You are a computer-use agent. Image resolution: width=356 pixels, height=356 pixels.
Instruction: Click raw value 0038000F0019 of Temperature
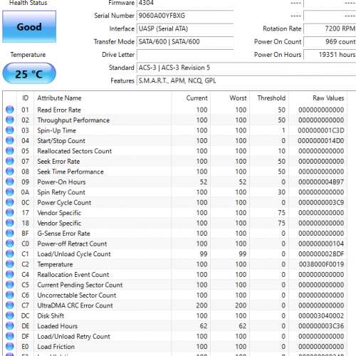(x=321, y=264)
